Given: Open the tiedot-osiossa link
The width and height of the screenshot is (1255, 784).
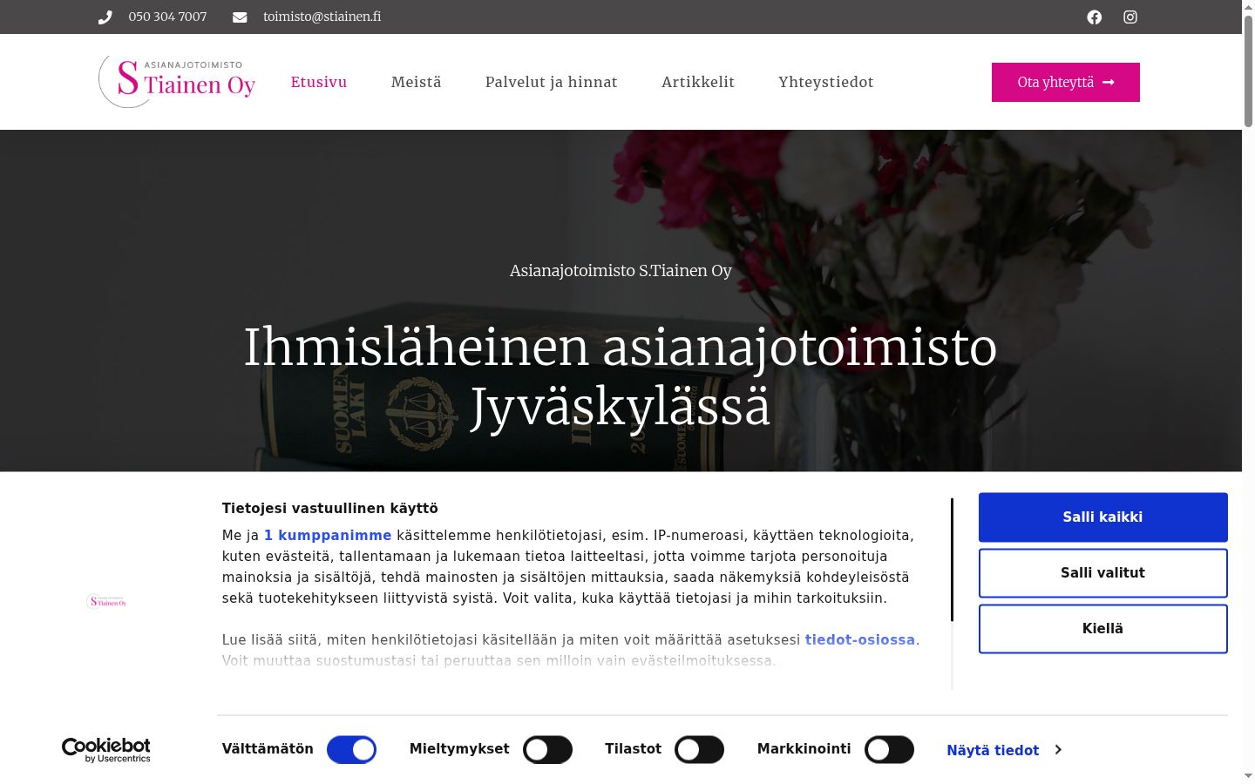Looking at the screenshot, I should 860,640.
